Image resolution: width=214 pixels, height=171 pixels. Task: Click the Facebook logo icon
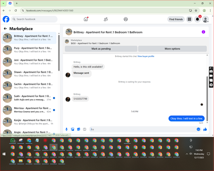(6, 19)
